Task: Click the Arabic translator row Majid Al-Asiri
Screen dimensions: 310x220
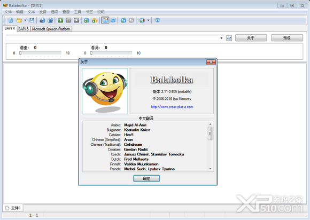Action: pos(128,125)
